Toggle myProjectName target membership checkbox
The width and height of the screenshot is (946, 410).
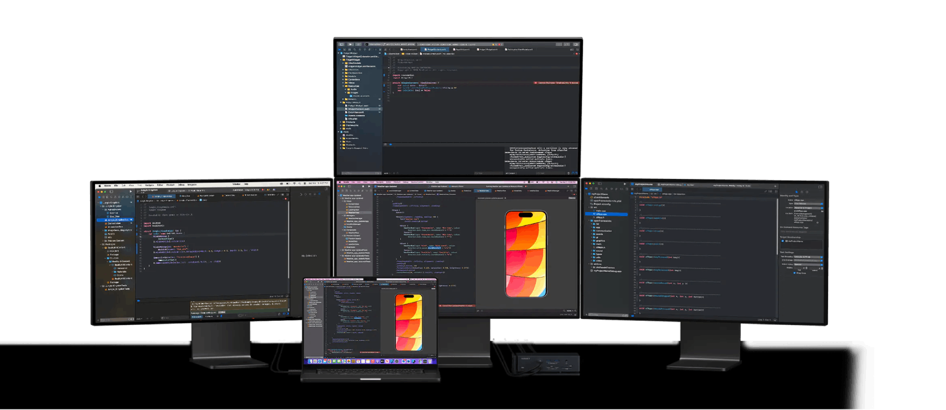coord(782,241)
